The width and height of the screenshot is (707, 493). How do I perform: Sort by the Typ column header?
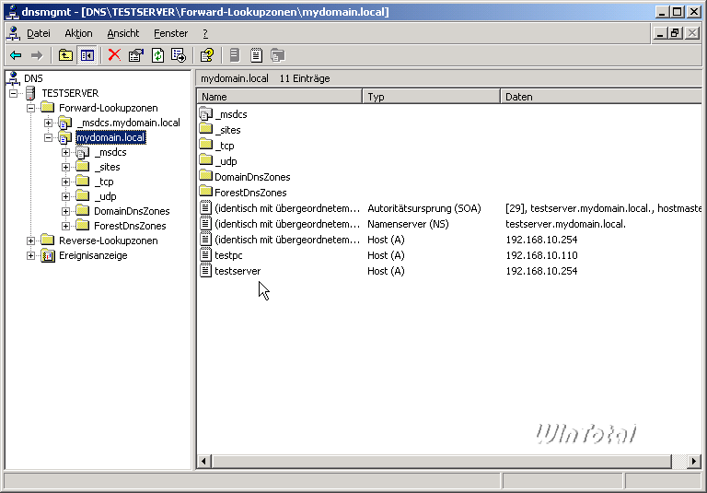tap(431, 97)
